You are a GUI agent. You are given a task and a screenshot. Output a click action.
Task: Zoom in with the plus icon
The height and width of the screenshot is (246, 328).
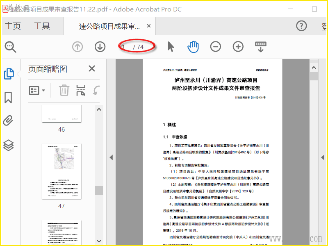(238, 46)
